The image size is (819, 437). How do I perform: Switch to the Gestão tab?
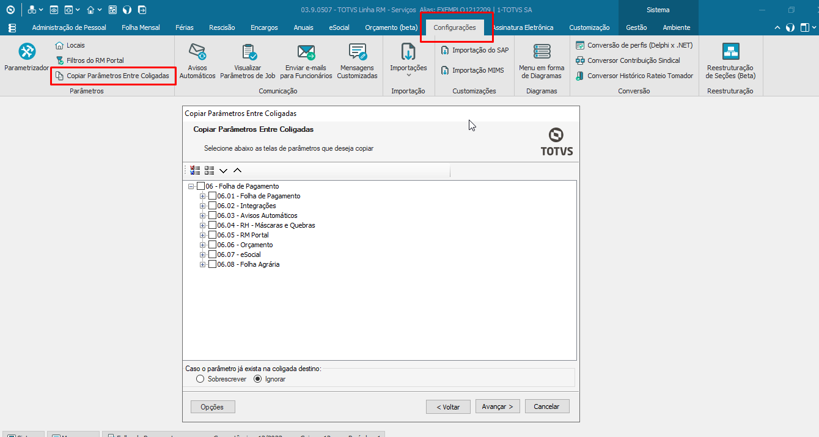[x=636, y=27]
